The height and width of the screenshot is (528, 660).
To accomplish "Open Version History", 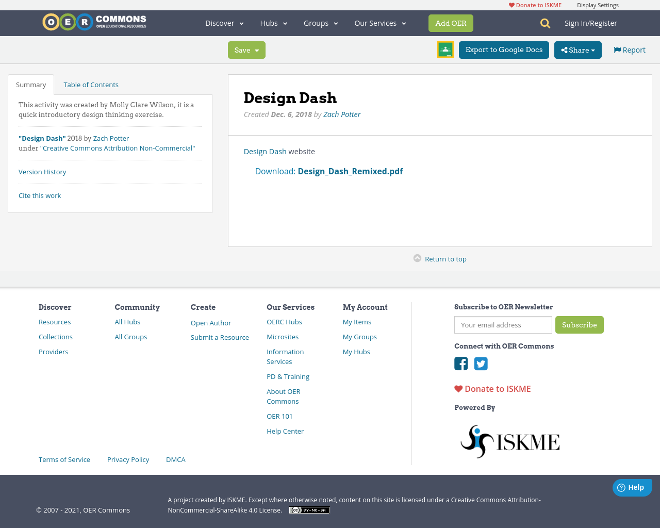I will tap(42, 172).
